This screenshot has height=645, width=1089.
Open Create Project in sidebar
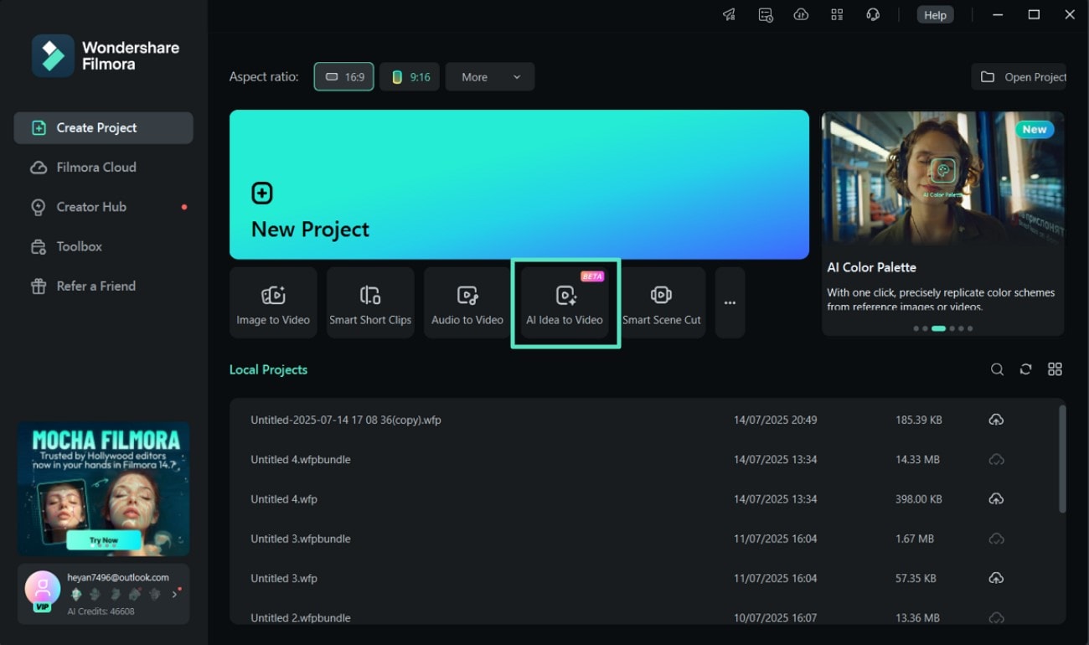point(103,127)
